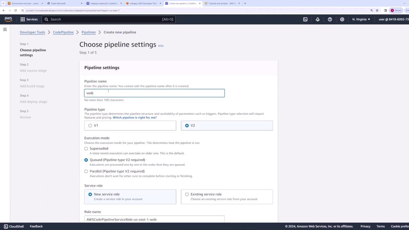The width and height of the screenshot is (409, 230).
Task: Go to CodePipeline breadcrumb
Action: 63,32
